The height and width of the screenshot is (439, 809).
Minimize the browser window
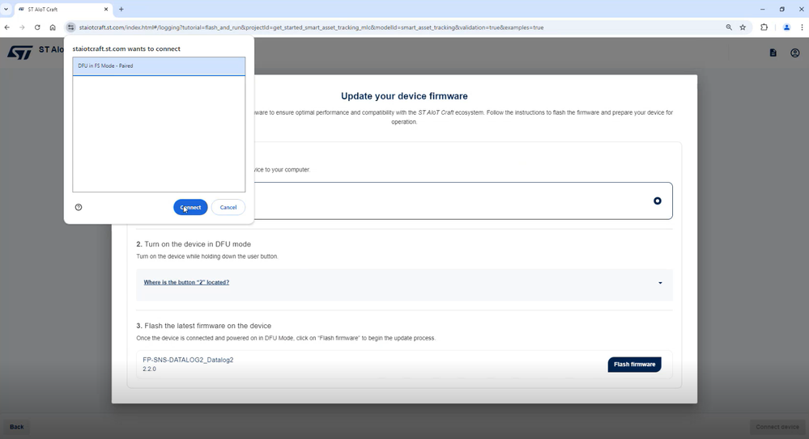tap(763, 9)
